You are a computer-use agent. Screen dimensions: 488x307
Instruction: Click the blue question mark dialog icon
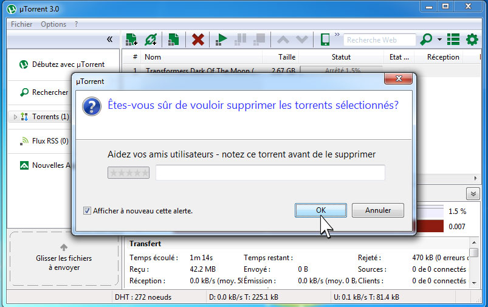click(x=92, y=106)
